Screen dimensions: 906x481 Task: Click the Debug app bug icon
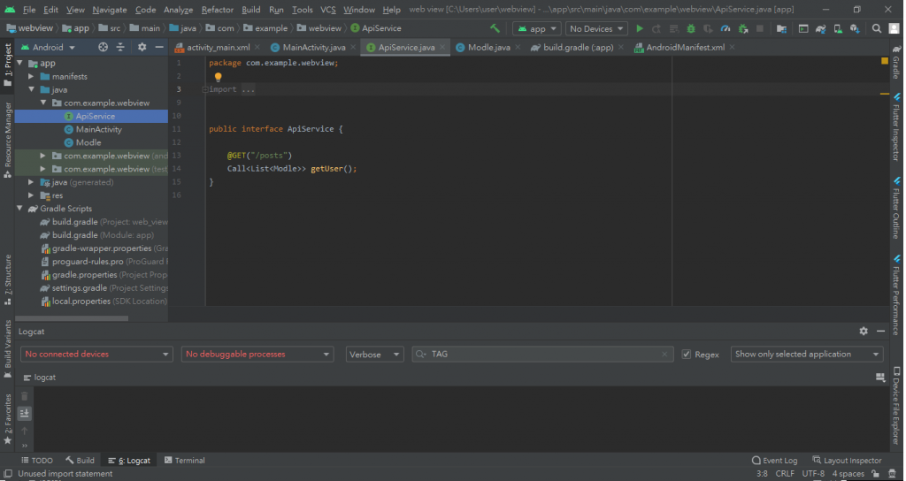[690, 28]
